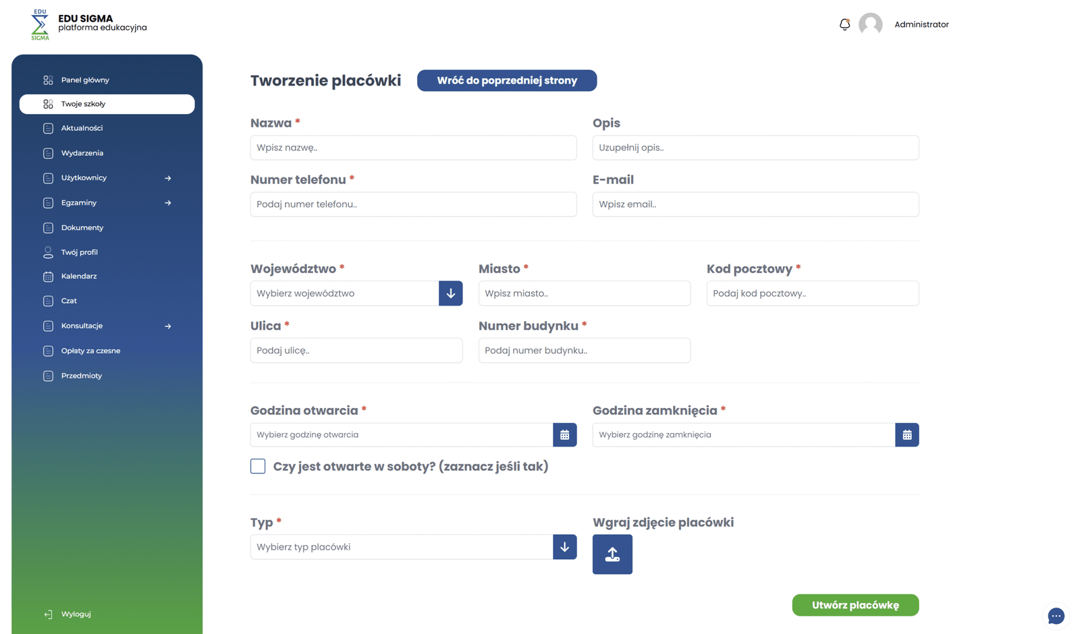This screenshot has height=634, width=1080.
Task: Expand the Egzaminy submenu arrow
Action: pyautogui.click(x=168, y=203)
